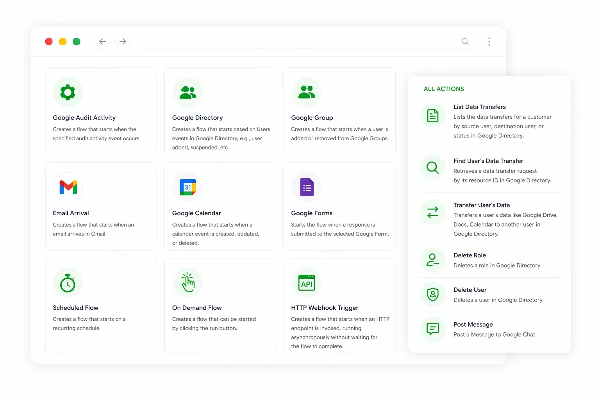Choose the Delete Role action title
Image resolution: width=600 pixels, height=400 pixels.
[x=470, y=255]
